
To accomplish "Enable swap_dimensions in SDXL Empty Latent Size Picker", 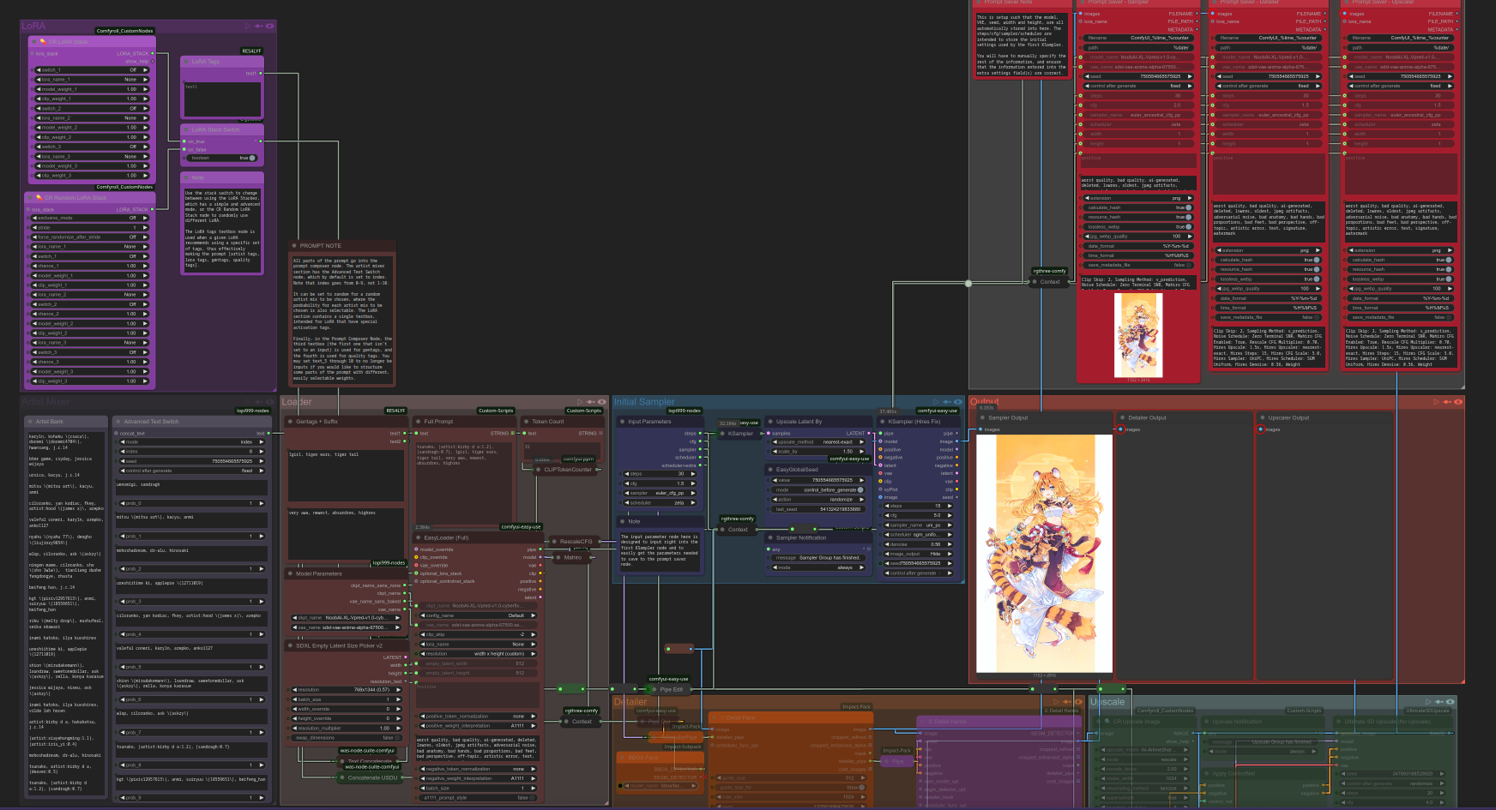I will 347,737.
